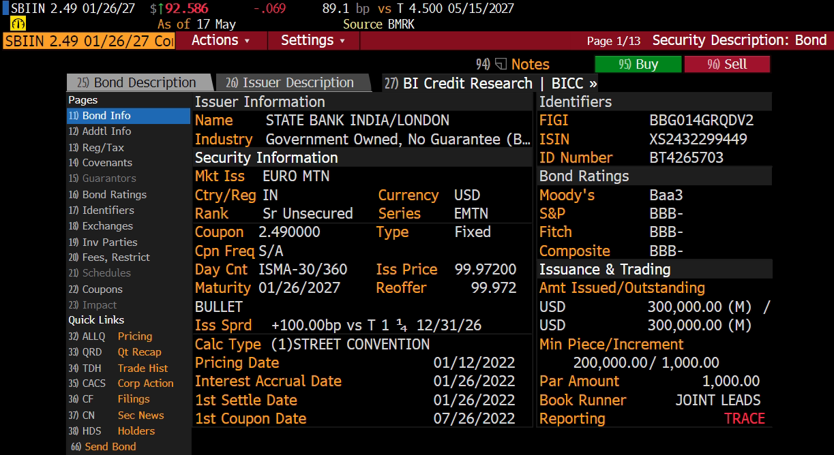The width and height of the screenshot is (834, 455).
Task: Click the Send Bond link
Action: (x=104, y=447)
